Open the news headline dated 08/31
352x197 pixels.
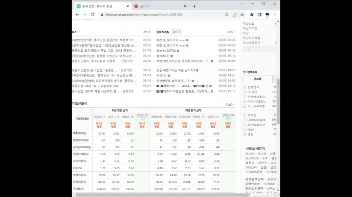[95, 86]
